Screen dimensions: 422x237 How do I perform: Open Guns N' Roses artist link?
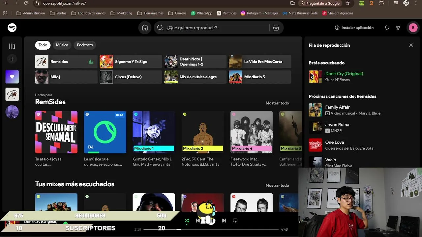pos(338,80)
